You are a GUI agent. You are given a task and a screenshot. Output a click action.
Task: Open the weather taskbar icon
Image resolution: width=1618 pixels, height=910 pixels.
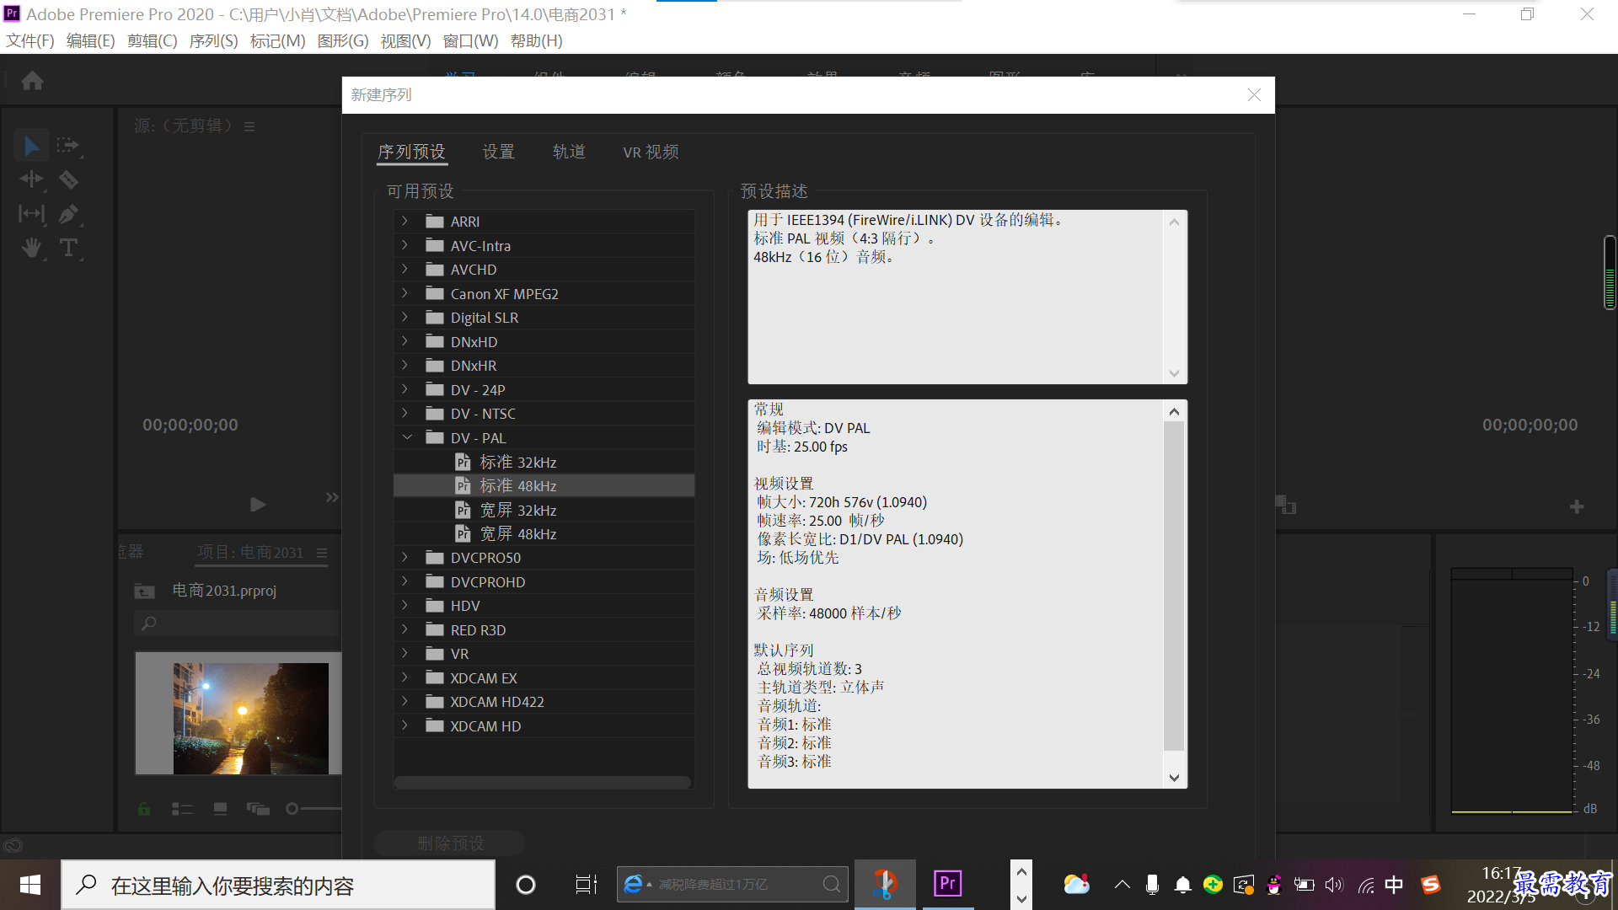[1076, 885]
